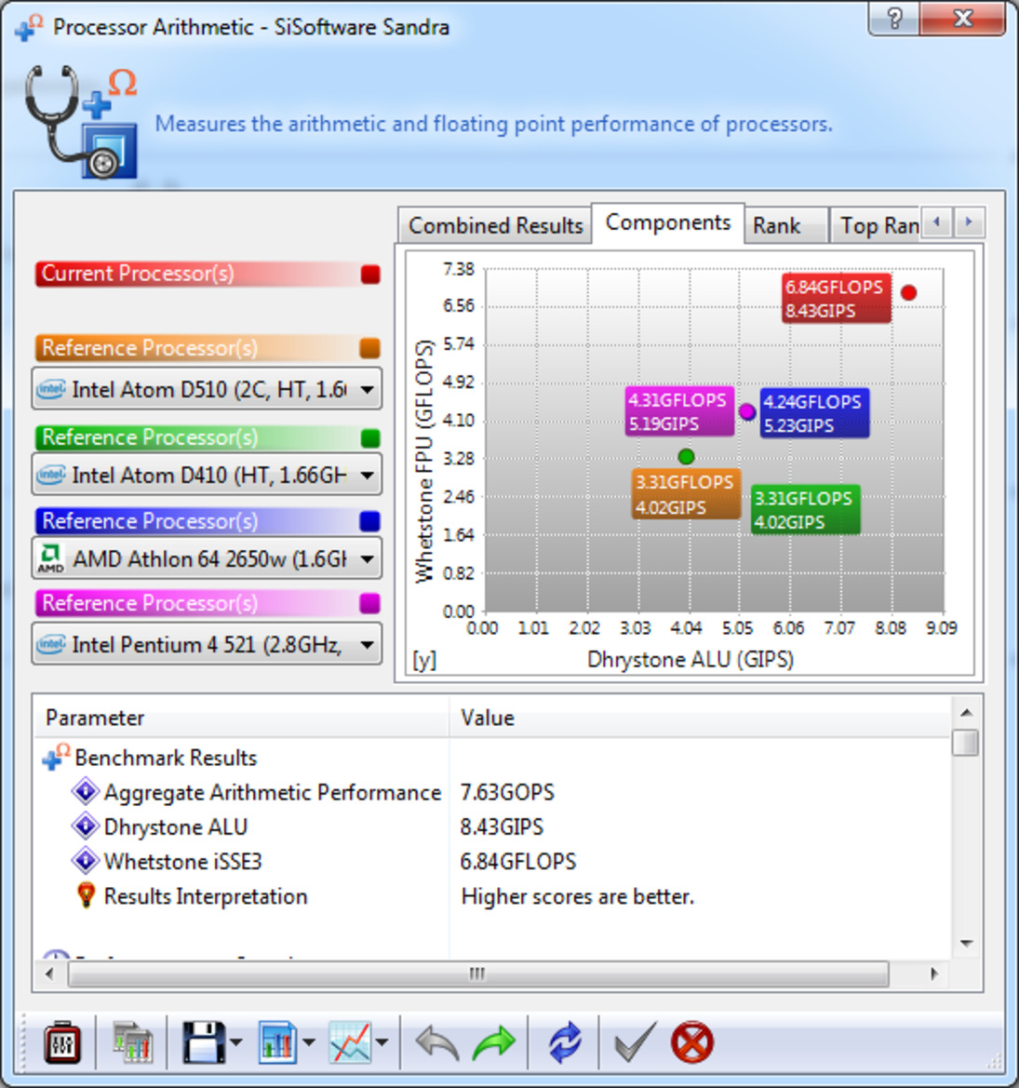Open the Intel Atom D510 processor dropdown
The image size is (1019, 1088).
point(207,389)
